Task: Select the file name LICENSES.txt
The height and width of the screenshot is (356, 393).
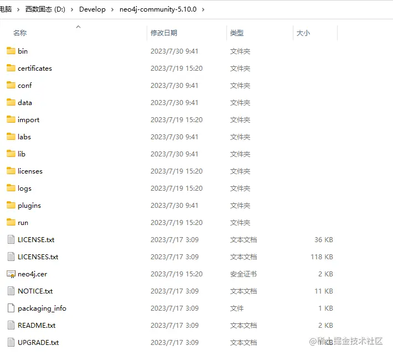Action: coord(38,256)
